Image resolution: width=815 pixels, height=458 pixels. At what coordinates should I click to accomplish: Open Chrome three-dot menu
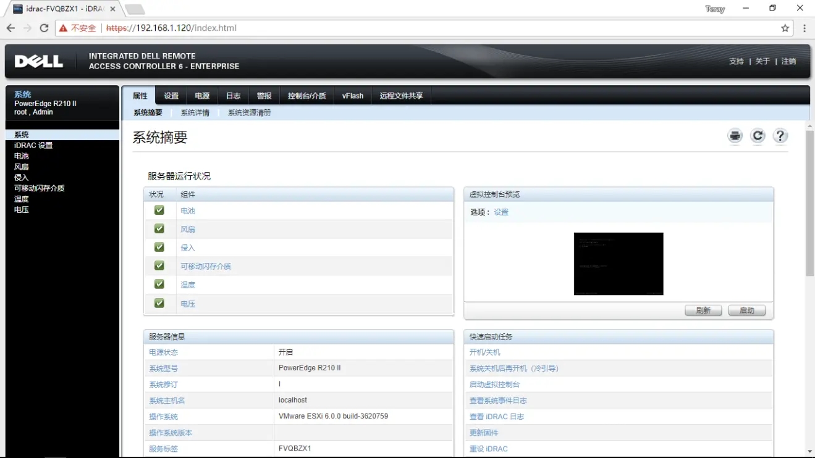(804, 28)
